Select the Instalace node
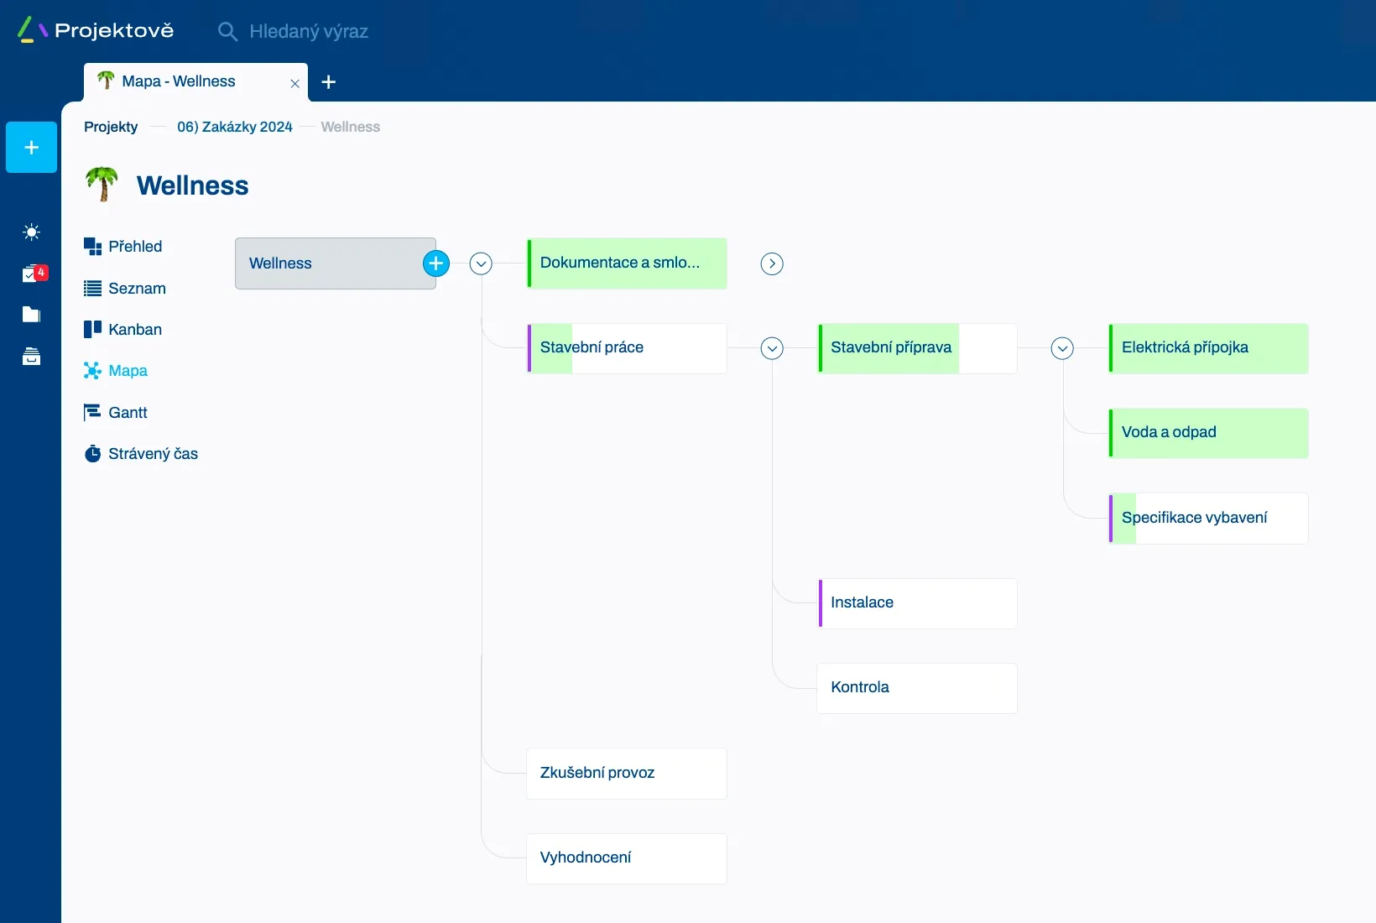This screenshot has height=923, width=1376. 917,603
